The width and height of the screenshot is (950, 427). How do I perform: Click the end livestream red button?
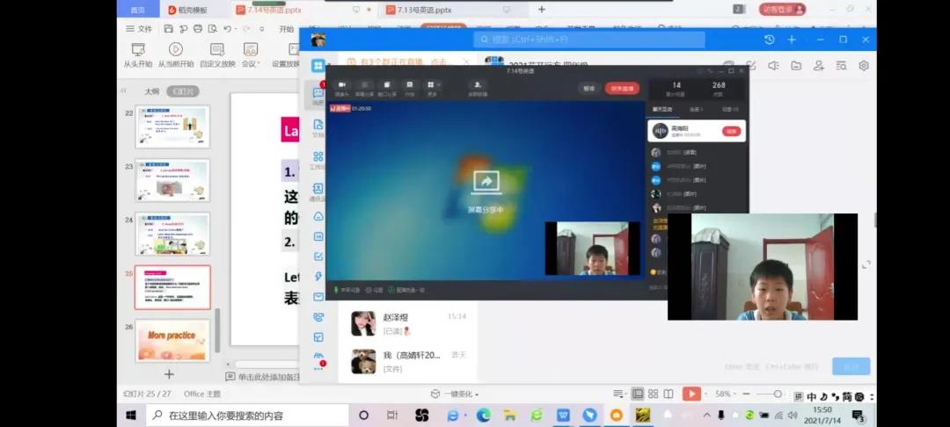click(622, 88)
